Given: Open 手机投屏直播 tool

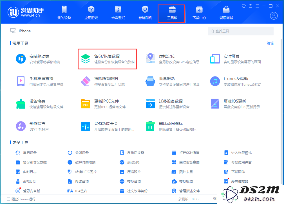Looking at the screenshot, I should (x=40, y=81).
